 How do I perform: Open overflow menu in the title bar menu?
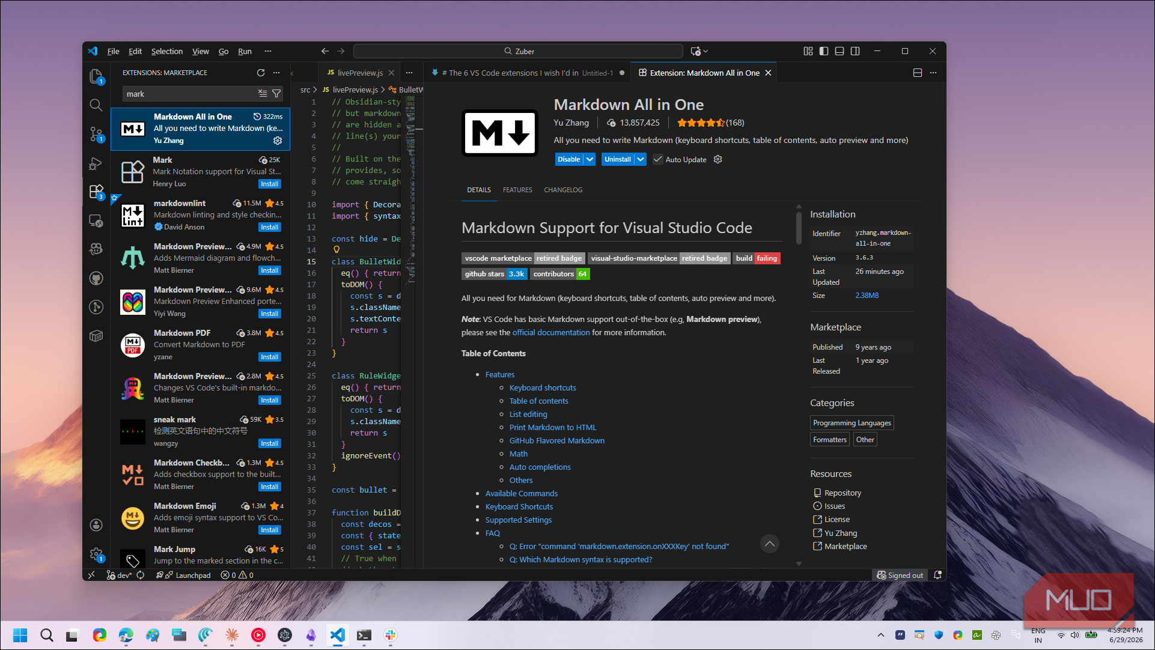pyautogui.click(x=268, y=51)
